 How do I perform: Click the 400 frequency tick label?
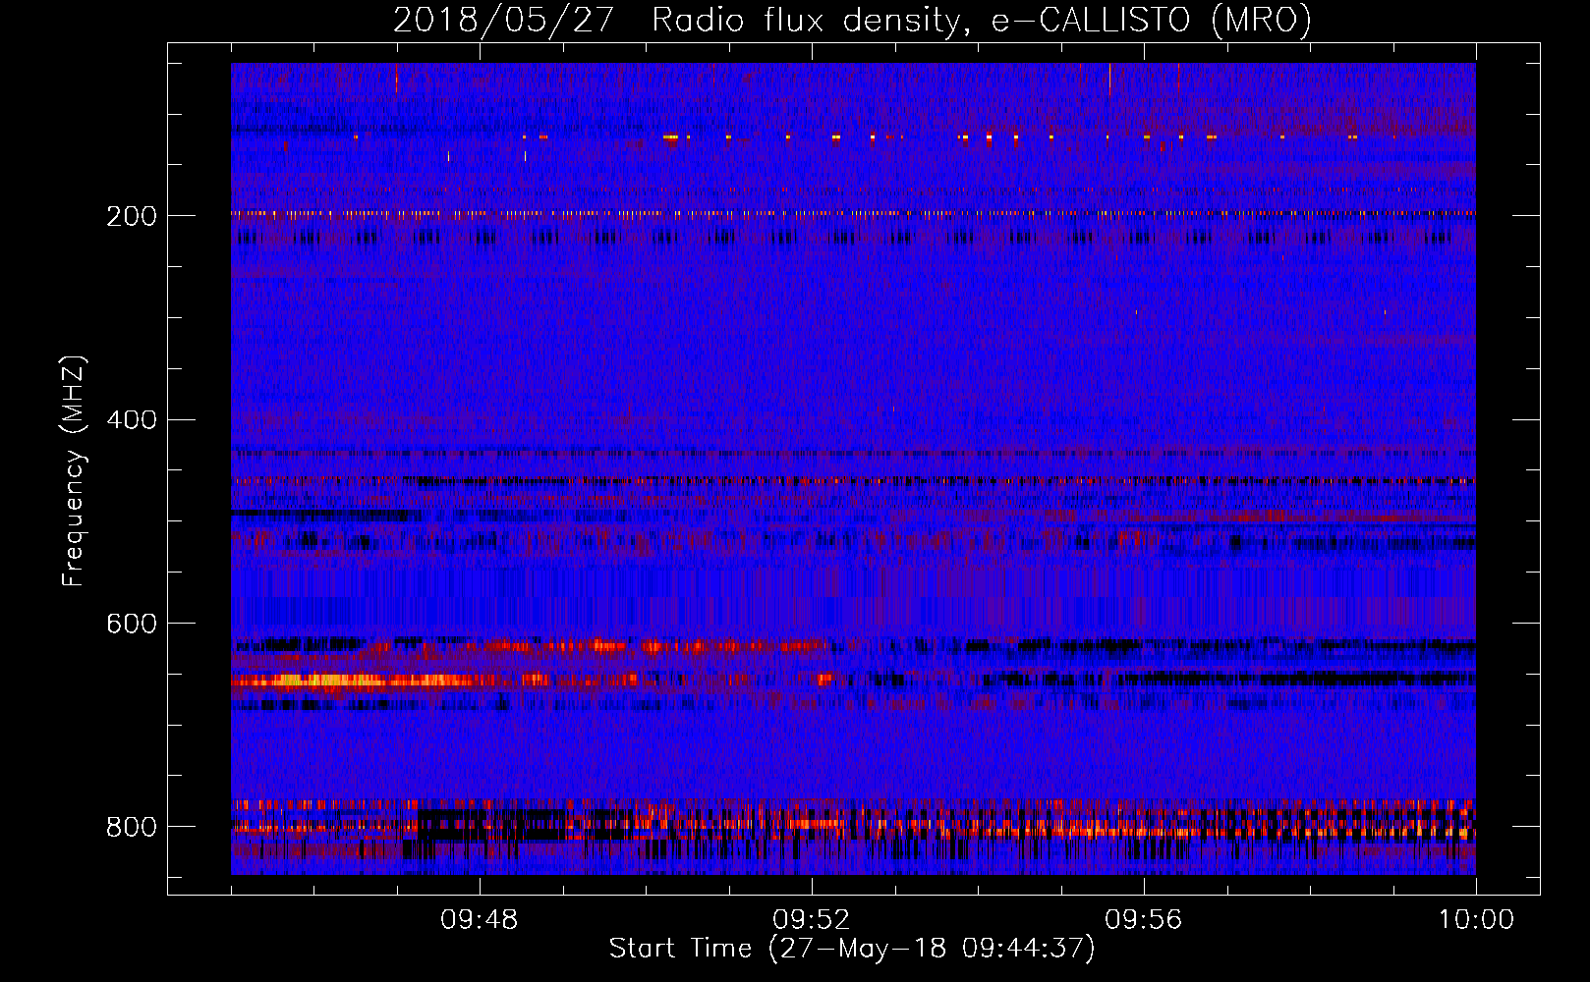tap(131, 420)
